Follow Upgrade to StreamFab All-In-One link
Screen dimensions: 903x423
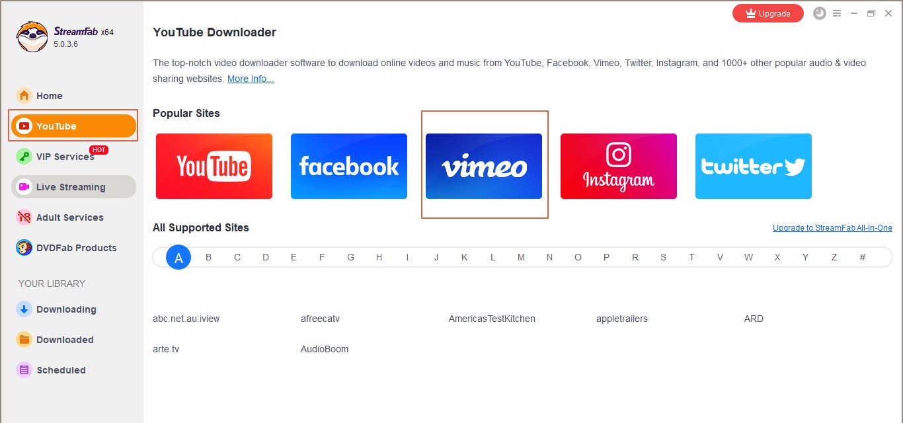832,228
